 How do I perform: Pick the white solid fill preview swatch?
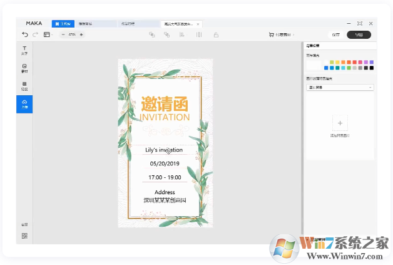point(314,65)
